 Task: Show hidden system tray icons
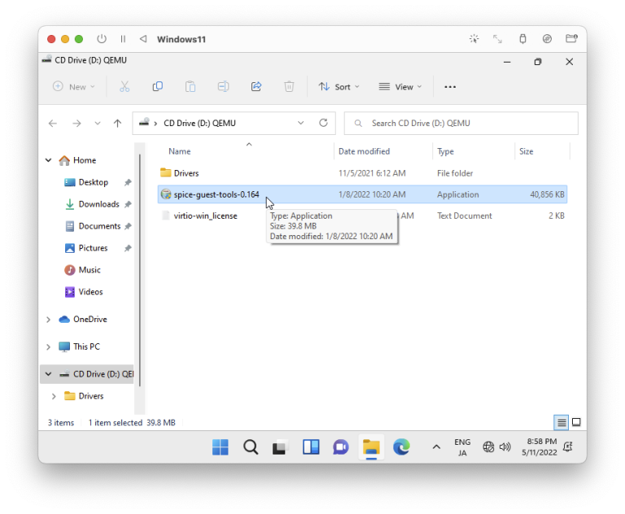[436, 447]
